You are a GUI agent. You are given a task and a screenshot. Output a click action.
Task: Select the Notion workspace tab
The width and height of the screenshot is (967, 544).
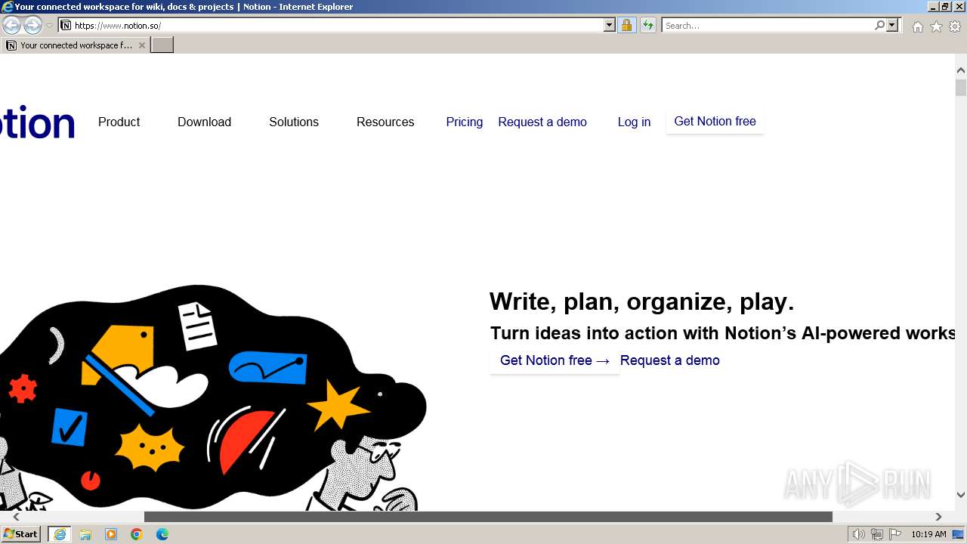point(76,45)
